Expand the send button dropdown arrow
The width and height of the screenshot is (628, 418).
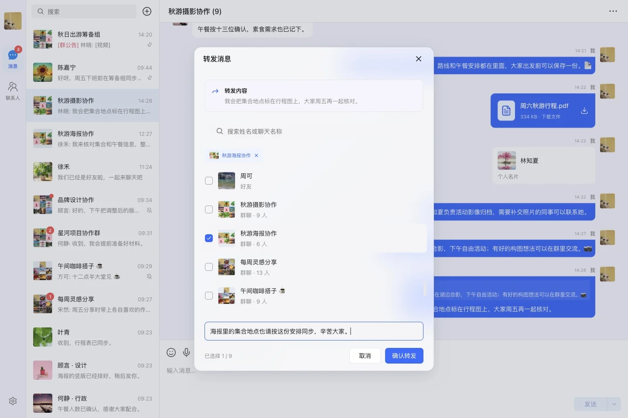tap(614, 404)
